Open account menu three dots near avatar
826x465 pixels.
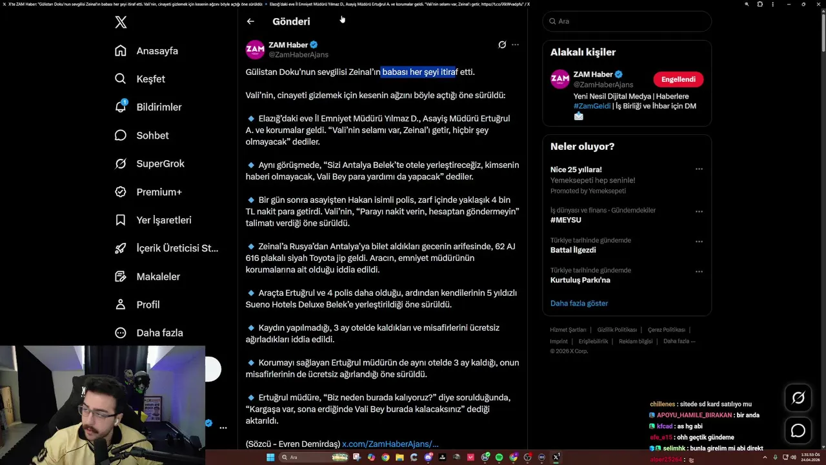pos(223,428)
